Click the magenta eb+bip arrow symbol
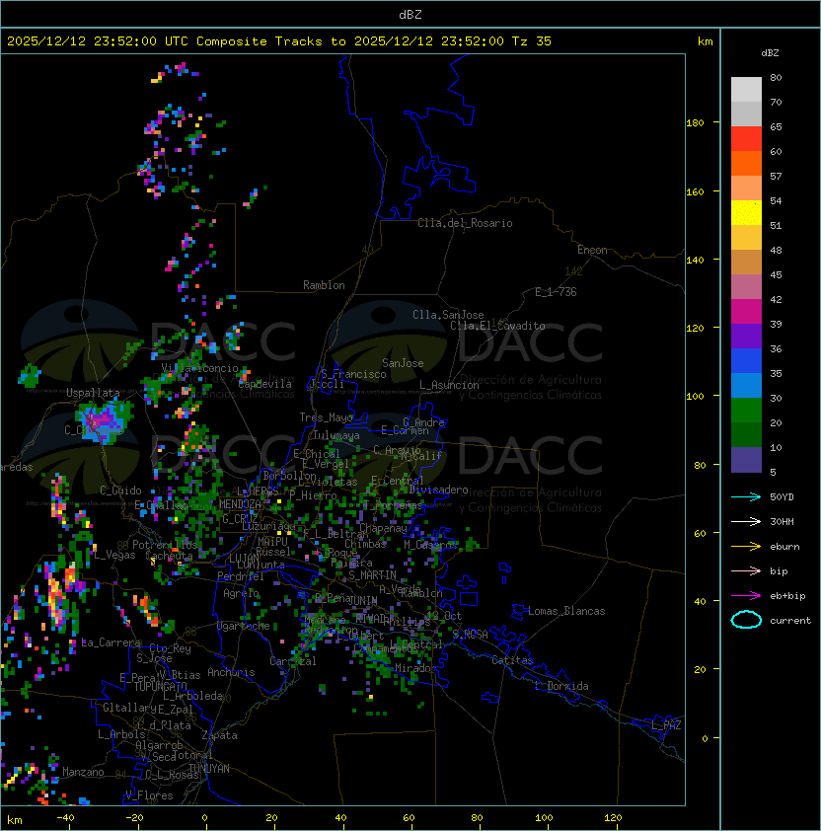Image resolution: width=821 pixels, height=831 pixels. point(746,596)
